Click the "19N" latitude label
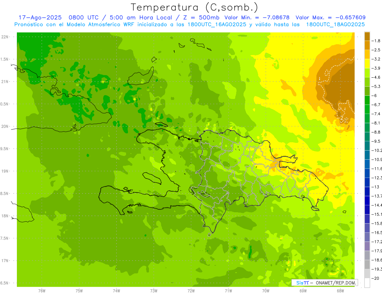Image resolution: width=382 pixels, height=295 pixels. [x=5, y=171]
